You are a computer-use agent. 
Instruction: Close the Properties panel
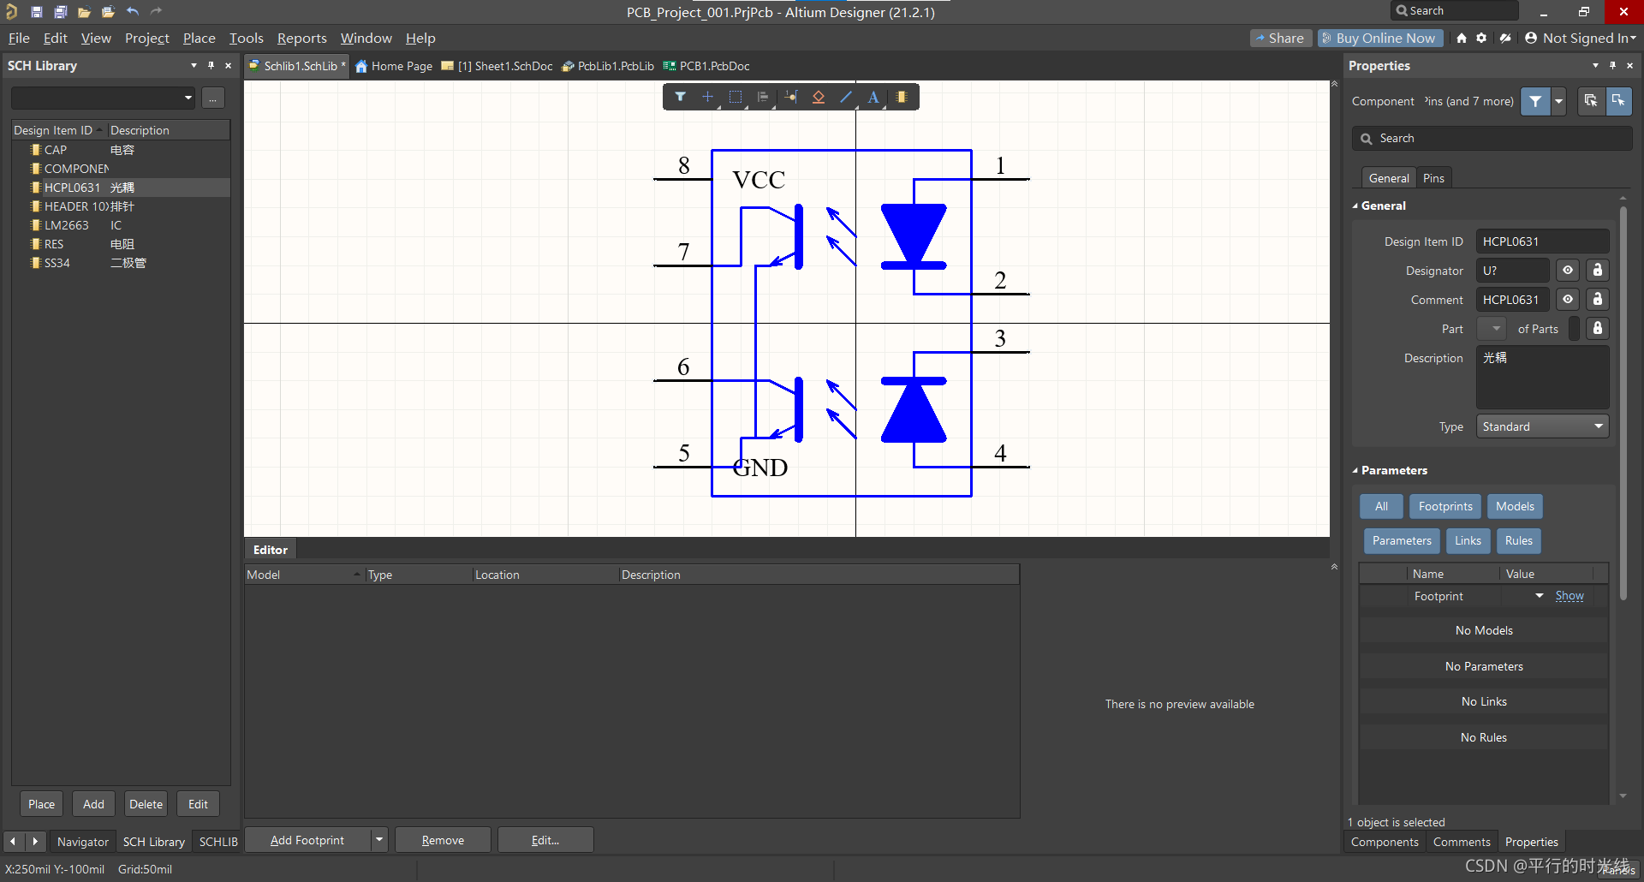1629,65
